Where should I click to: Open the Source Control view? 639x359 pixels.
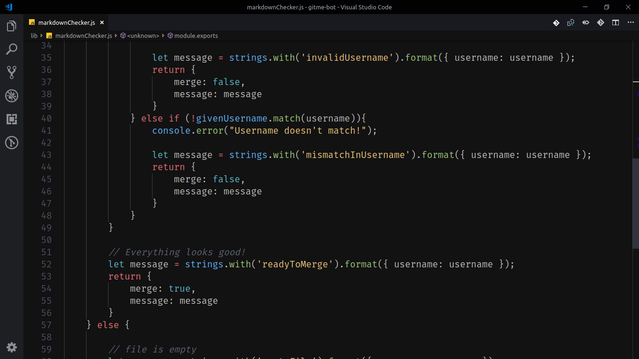11,72
